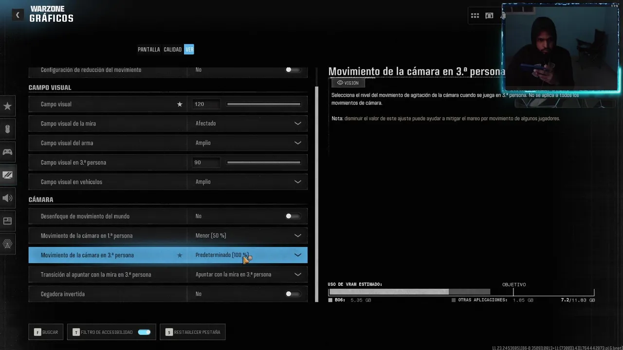Open controller settings sidebar icon
Screen dimensions: 623x350
(7, 152)
